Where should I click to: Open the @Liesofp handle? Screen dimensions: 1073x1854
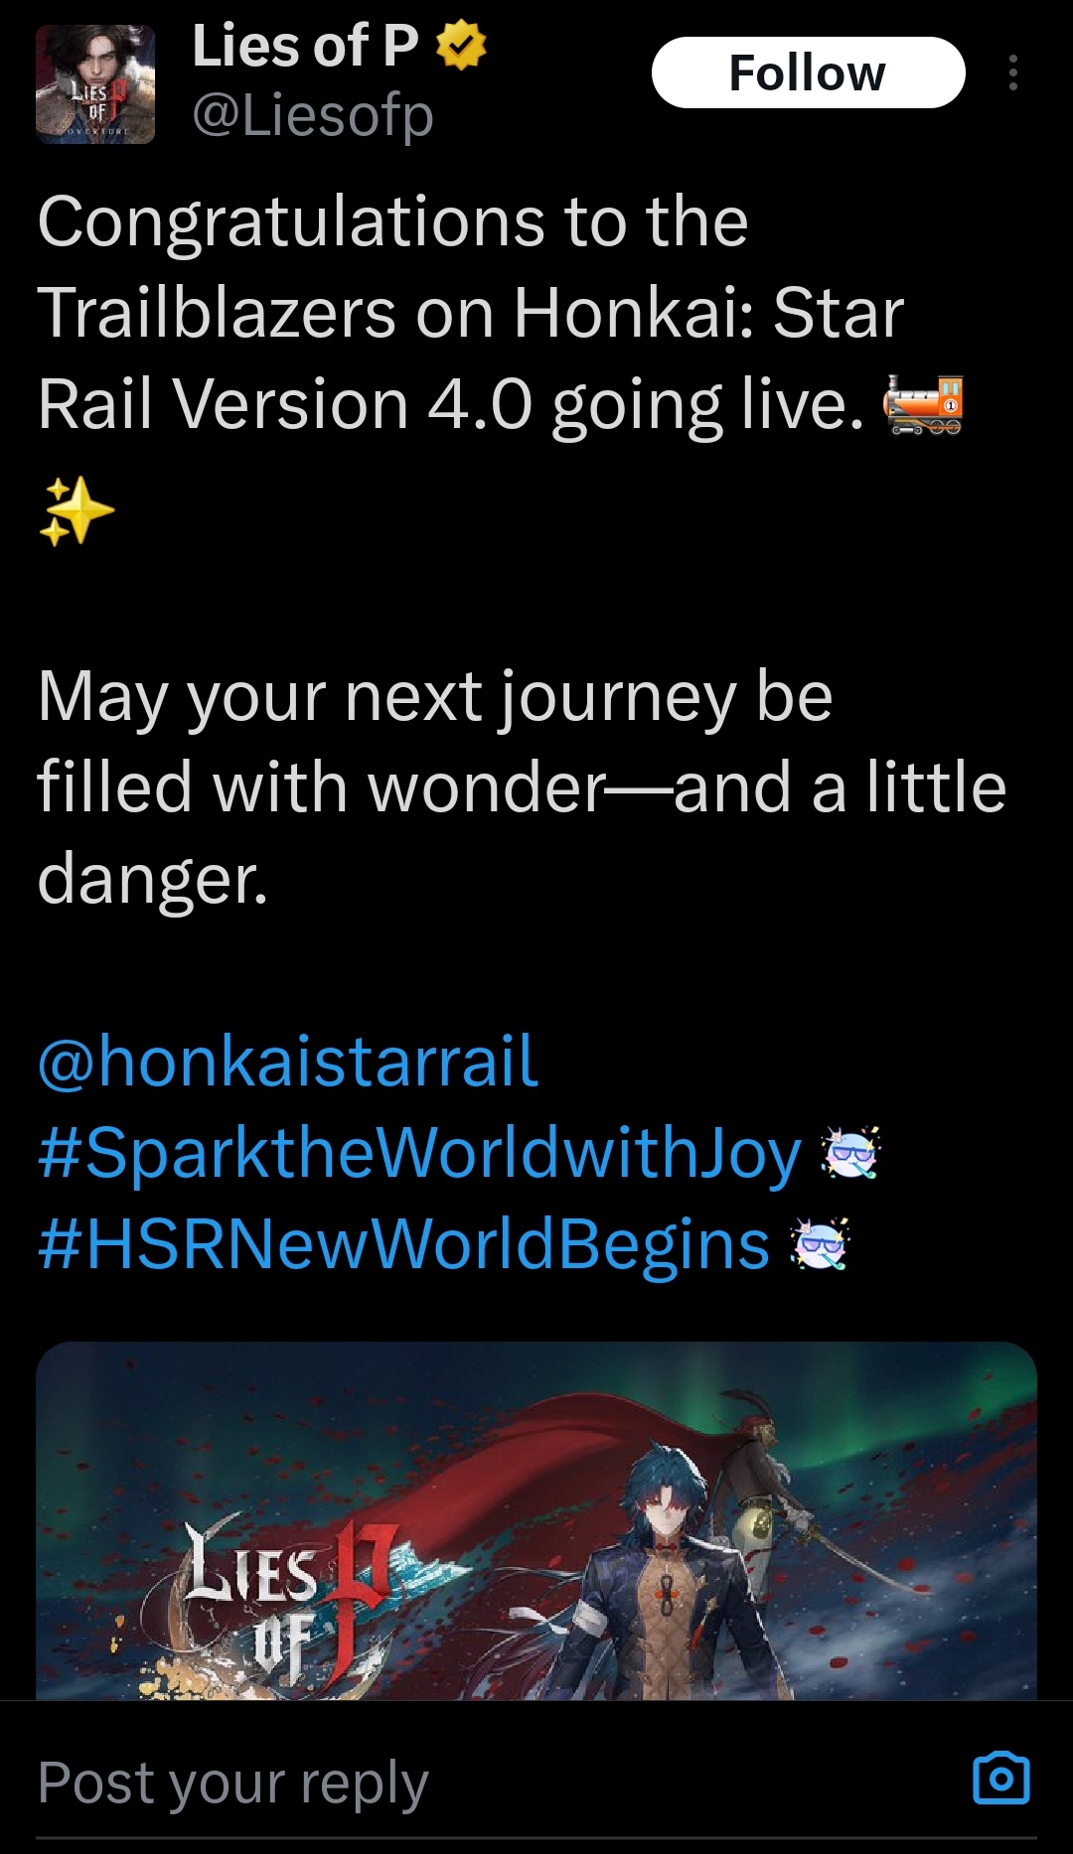[x=313, y=115]
